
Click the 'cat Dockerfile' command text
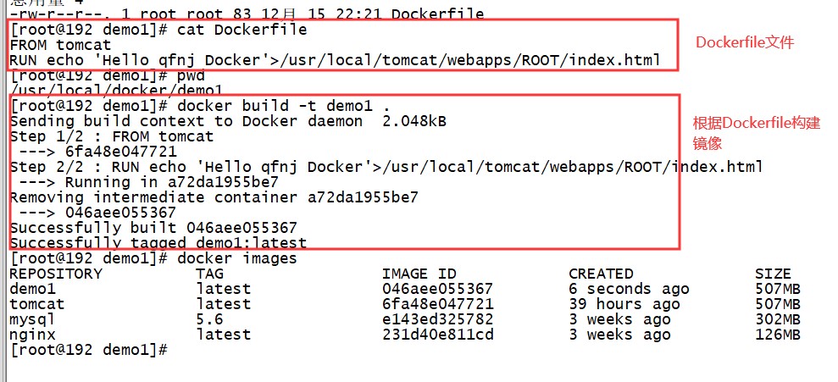242,30
